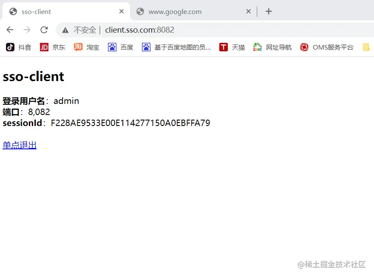
Task: Open the 基于百度地图的员... bookmark label
Action: [x=182, y=48]
